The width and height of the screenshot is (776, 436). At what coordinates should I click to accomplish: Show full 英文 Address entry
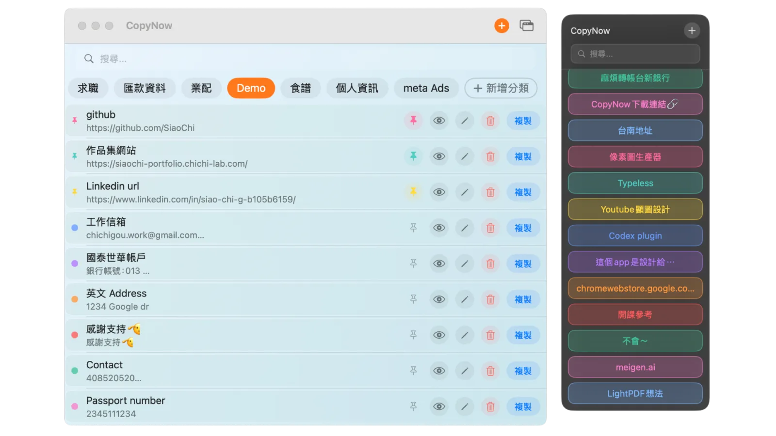[x=439, y=299]
